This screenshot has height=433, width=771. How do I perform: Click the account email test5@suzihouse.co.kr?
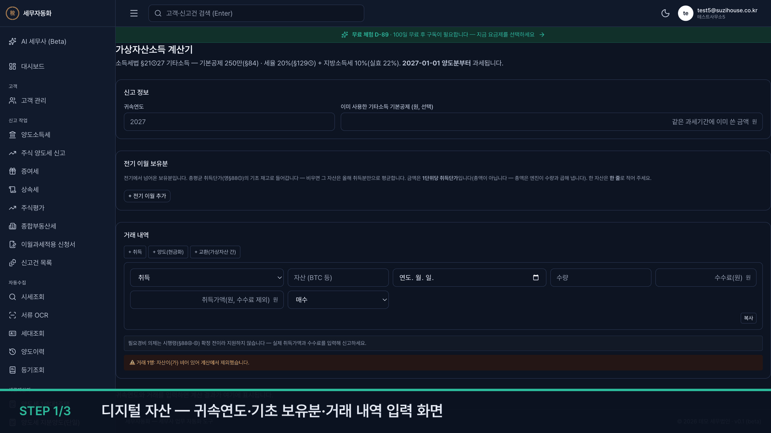tap(727, 10)
